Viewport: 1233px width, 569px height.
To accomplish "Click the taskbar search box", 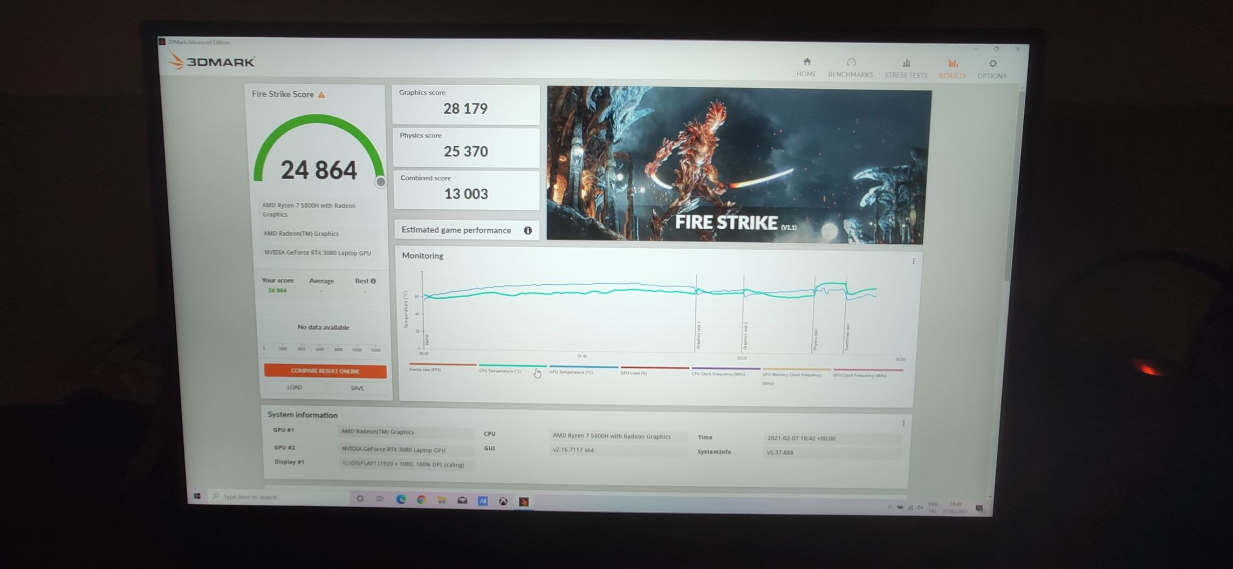I will (278, 497).
